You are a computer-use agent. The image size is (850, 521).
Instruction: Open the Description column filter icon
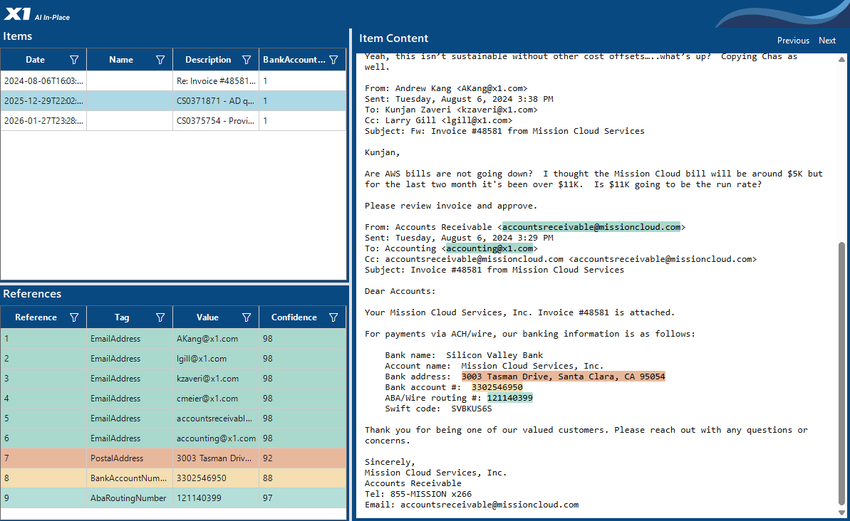[x=247, y=60]
